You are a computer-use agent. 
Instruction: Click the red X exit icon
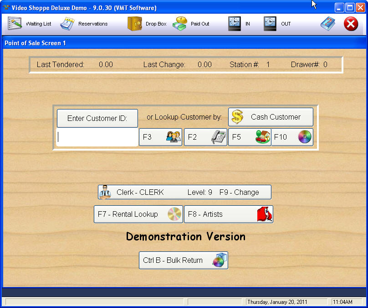coord(351,24)
